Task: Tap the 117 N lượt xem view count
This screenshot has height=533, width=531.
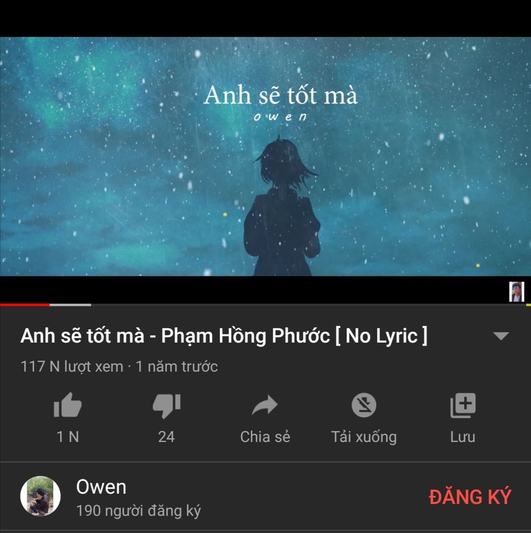Action: tap(72, 367)
